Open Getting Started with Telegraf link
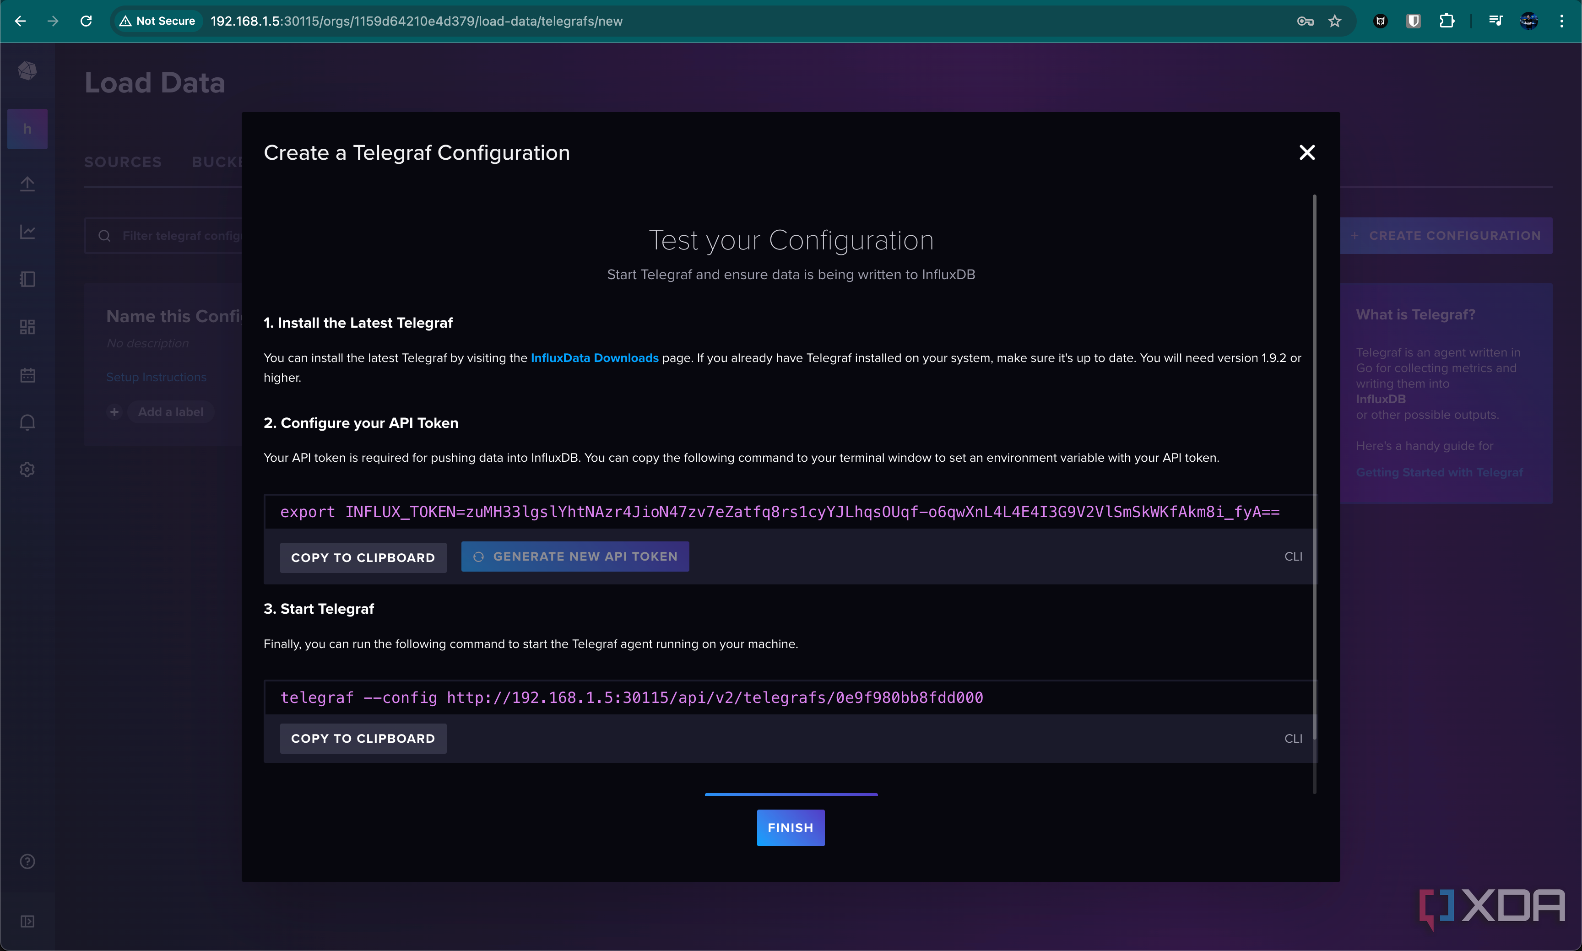The image size is (1582, 951). click(1439, 472)
